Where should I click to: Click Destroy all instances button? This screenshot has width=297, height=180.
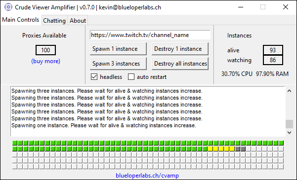tap(180, 64)
